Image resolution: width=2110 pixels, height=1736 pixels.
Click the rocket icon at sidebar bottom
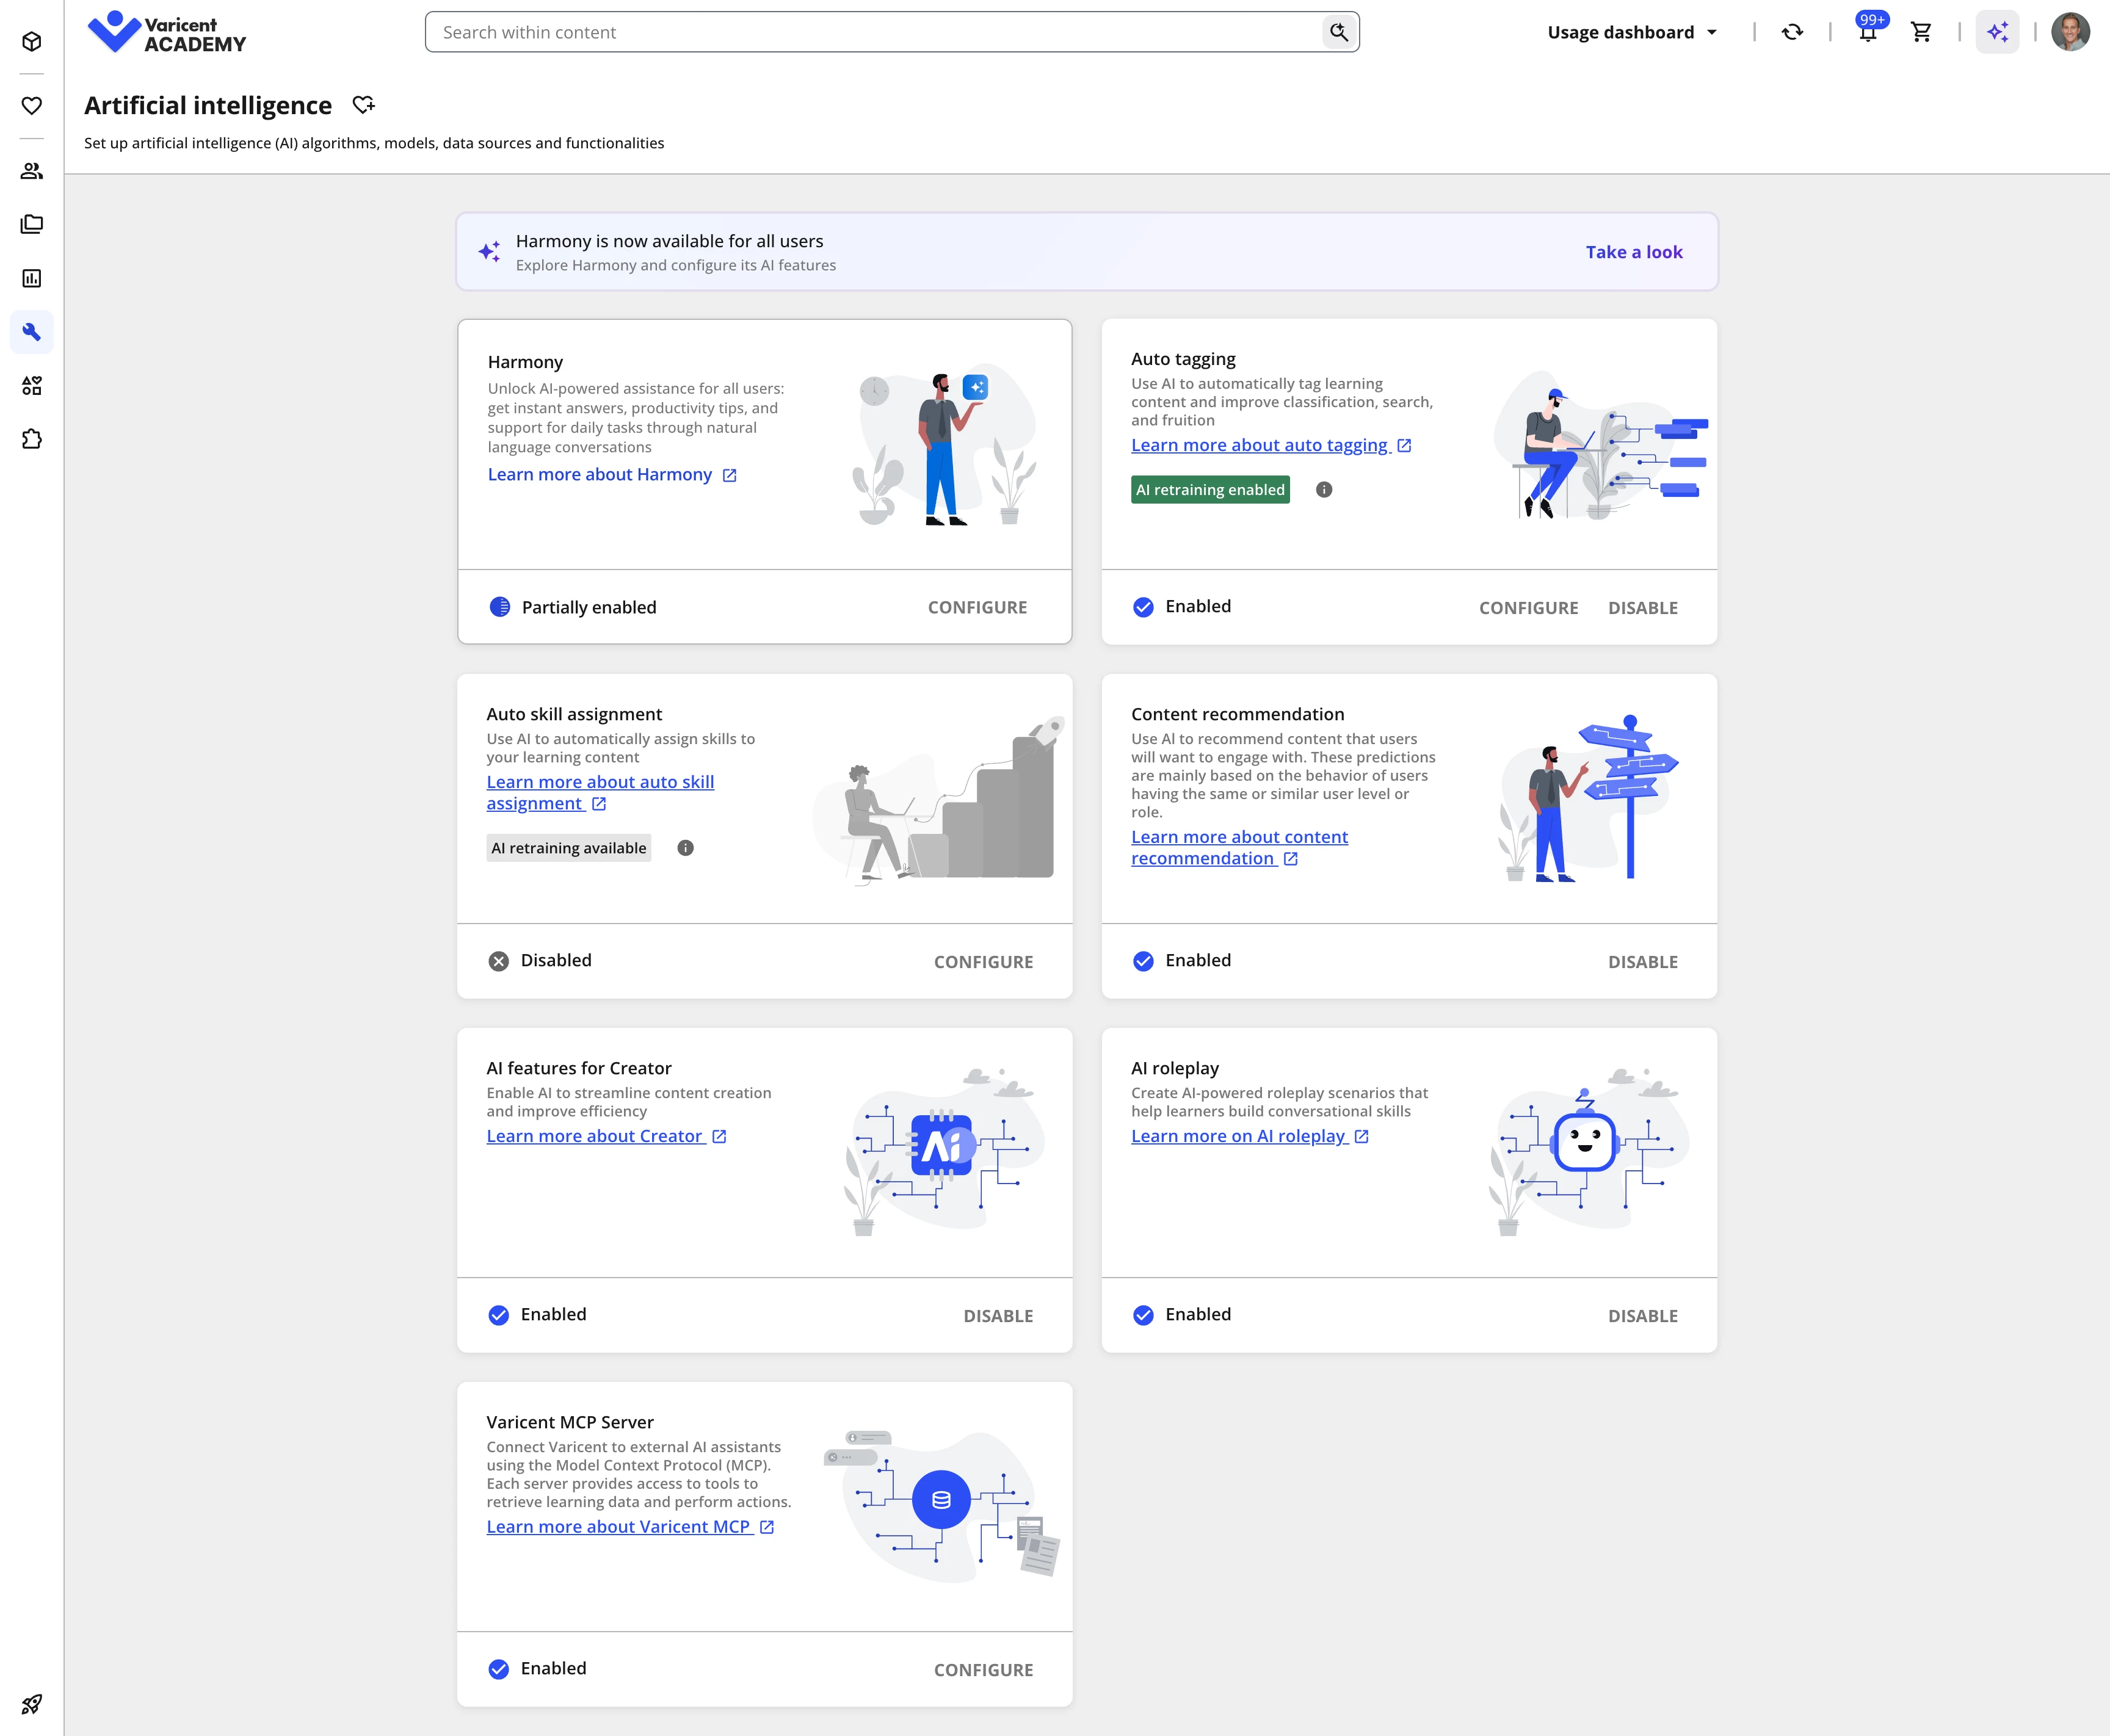[x=32, y=1703]
